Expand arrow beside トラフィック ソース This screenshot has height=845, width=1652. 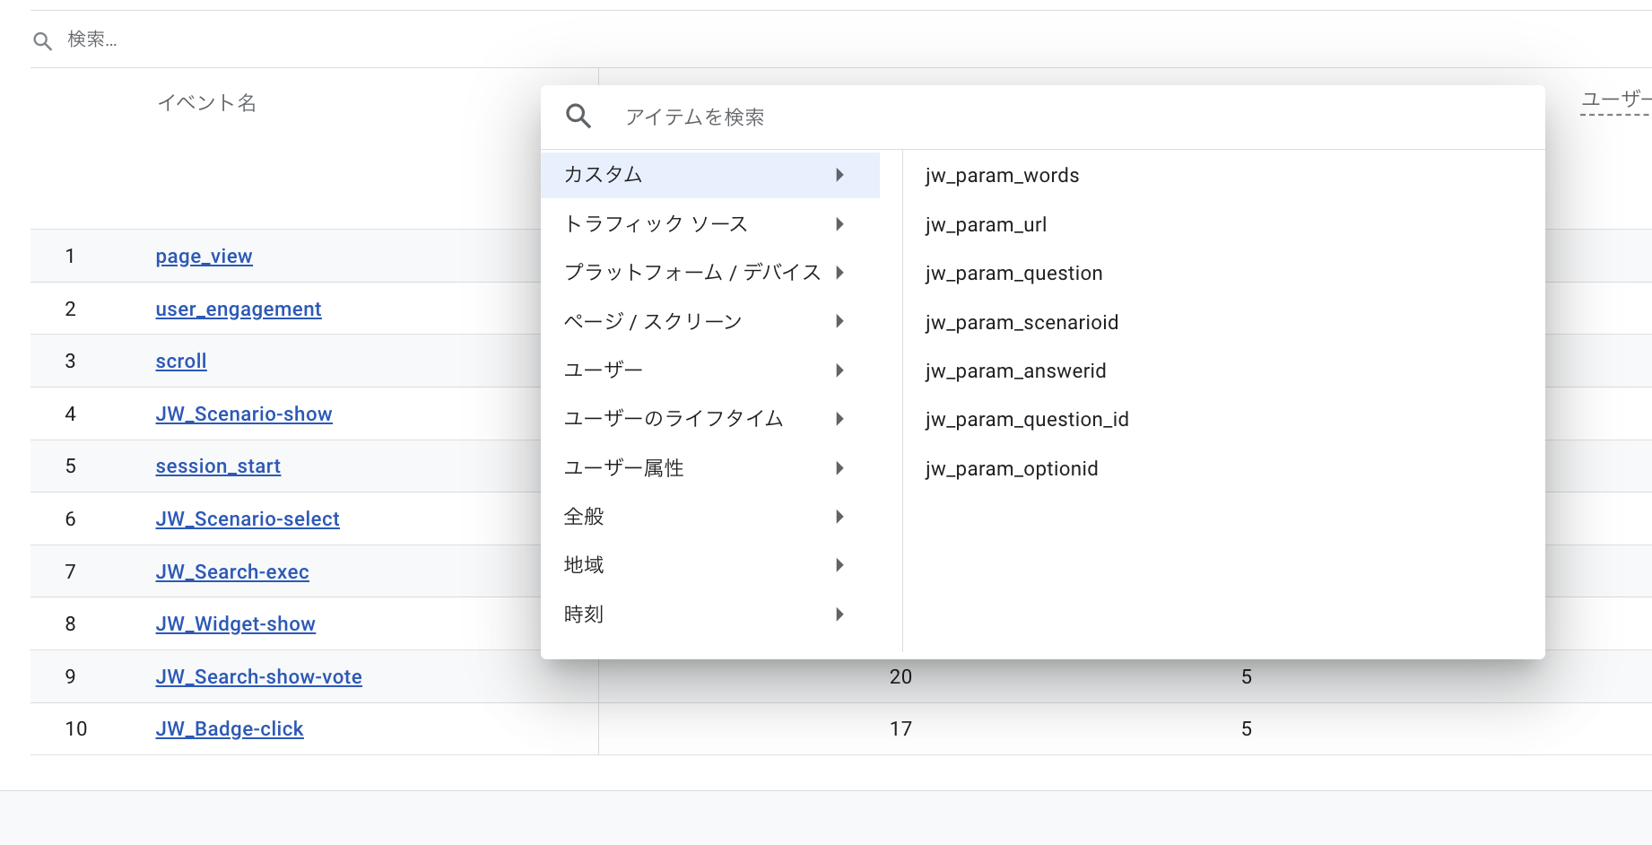click(x=839, y=224)
